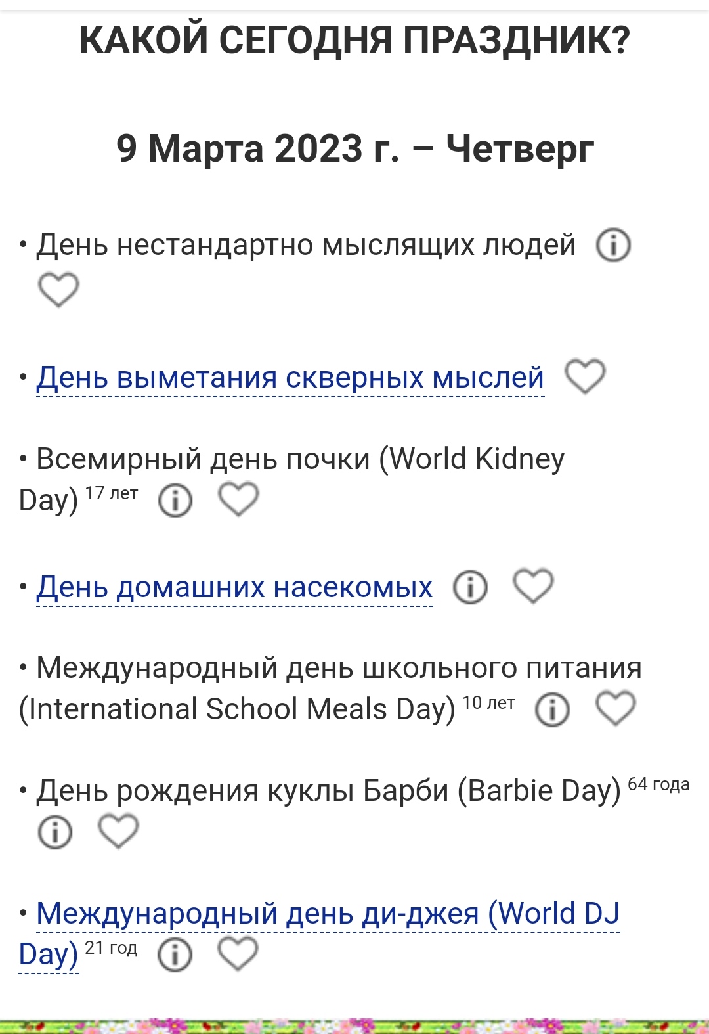
Task: Open info for День нестандартно мыслящих людей
Action: click(613, 246)
